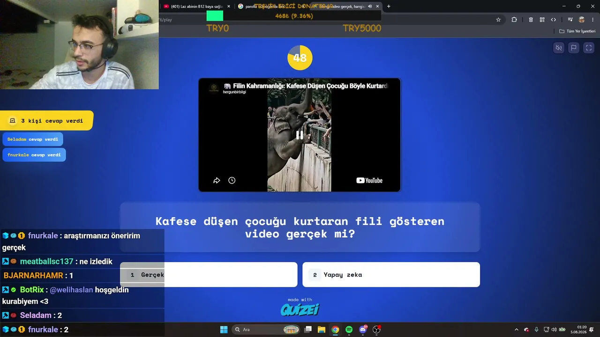
Task: Click the code brackets extension icon
Action: [x=553, y=20]
